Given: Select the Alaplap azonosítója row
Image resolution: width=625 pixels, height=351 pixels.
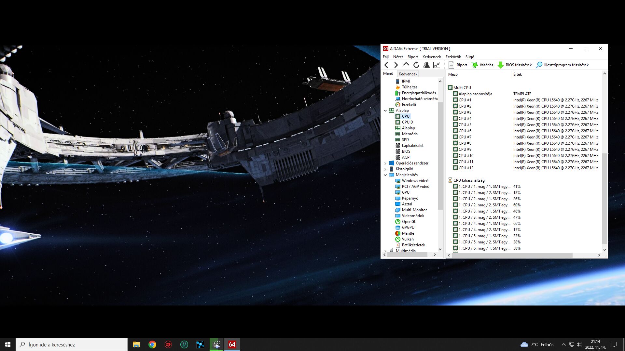Looking at the screenshot, I should tap(492, 94).
